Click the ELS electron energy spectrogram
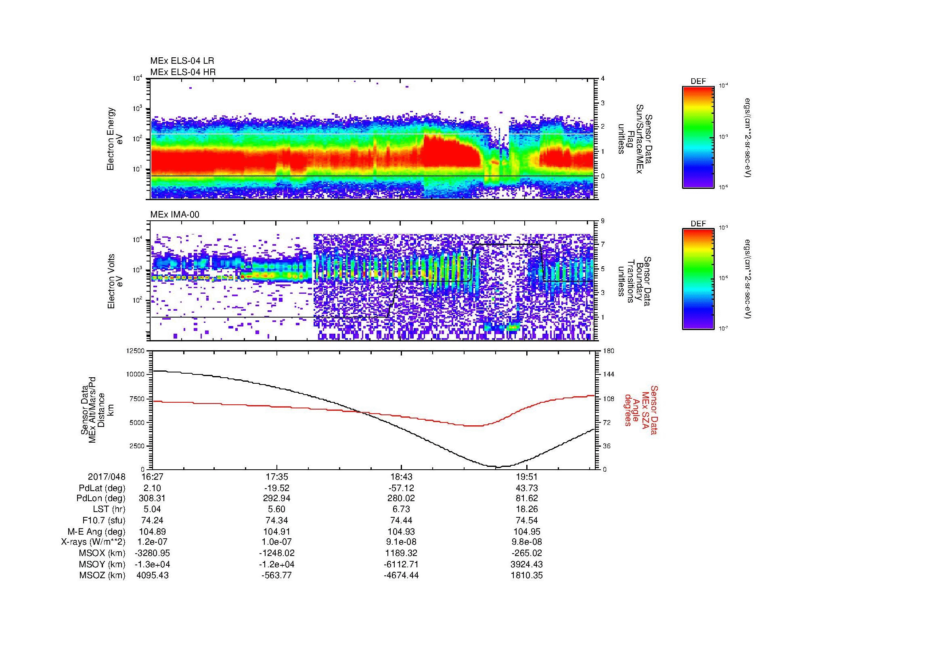This screenshot has height=667, width=944. tap(372, 139)
